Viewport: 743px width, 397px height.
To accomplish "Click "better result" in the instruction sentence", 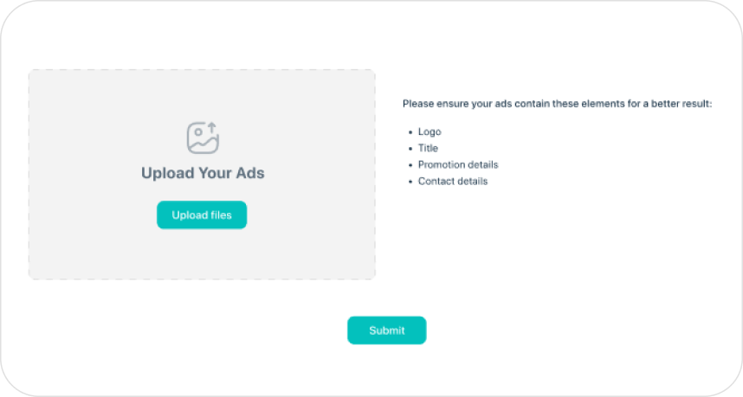I will pyautogui.click(x=680, y=104).
